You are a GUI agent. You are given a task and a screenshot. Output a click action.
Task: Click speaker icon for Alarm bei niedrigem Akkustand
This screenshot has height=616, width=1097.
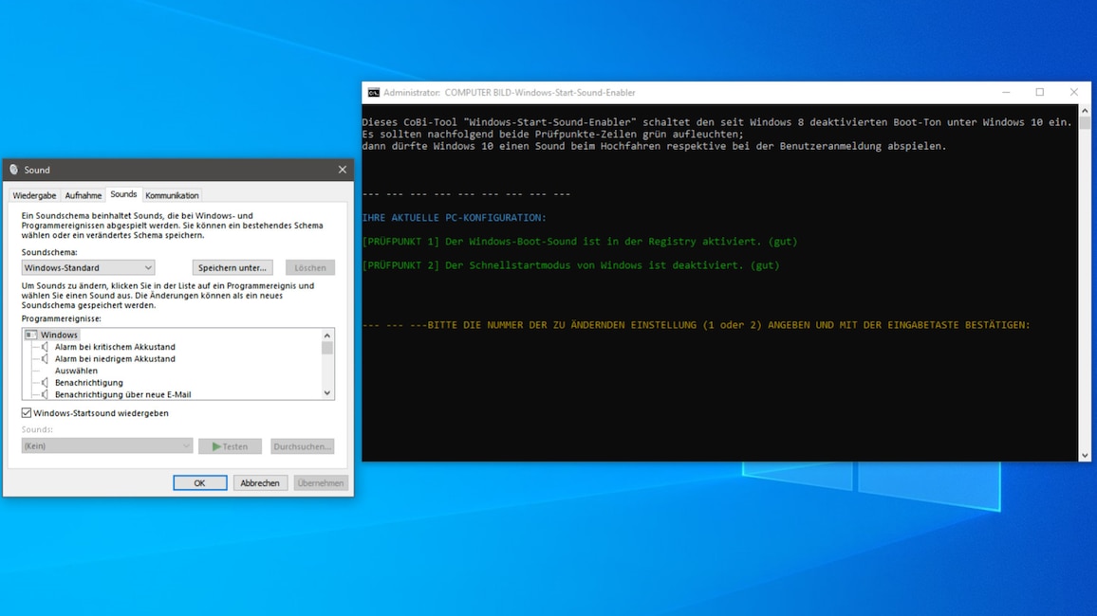click(45, 359)
